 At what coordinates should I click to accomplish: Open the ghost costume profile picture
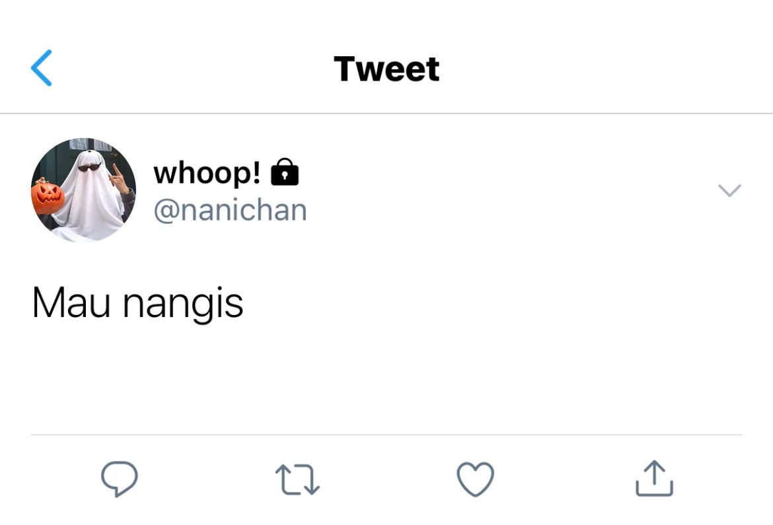tap(83, 190)
